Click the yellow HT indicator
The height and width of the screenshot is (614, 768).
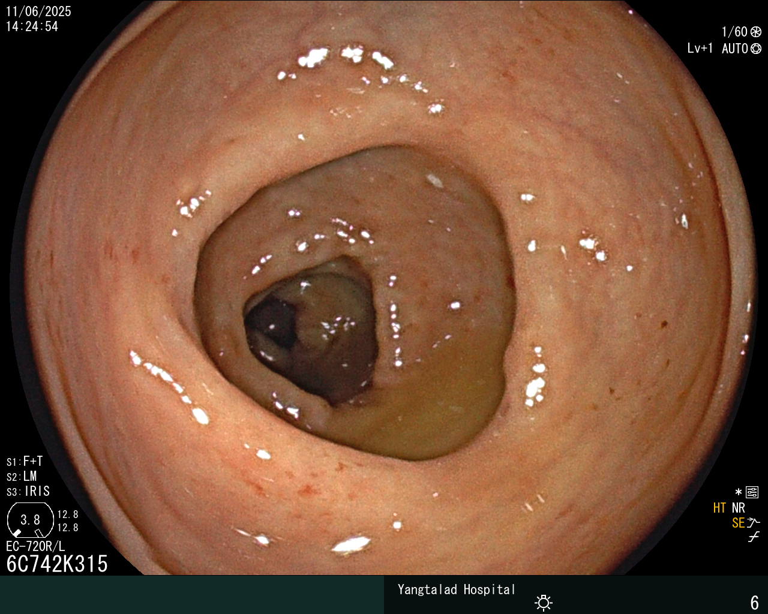coord(720,508)
